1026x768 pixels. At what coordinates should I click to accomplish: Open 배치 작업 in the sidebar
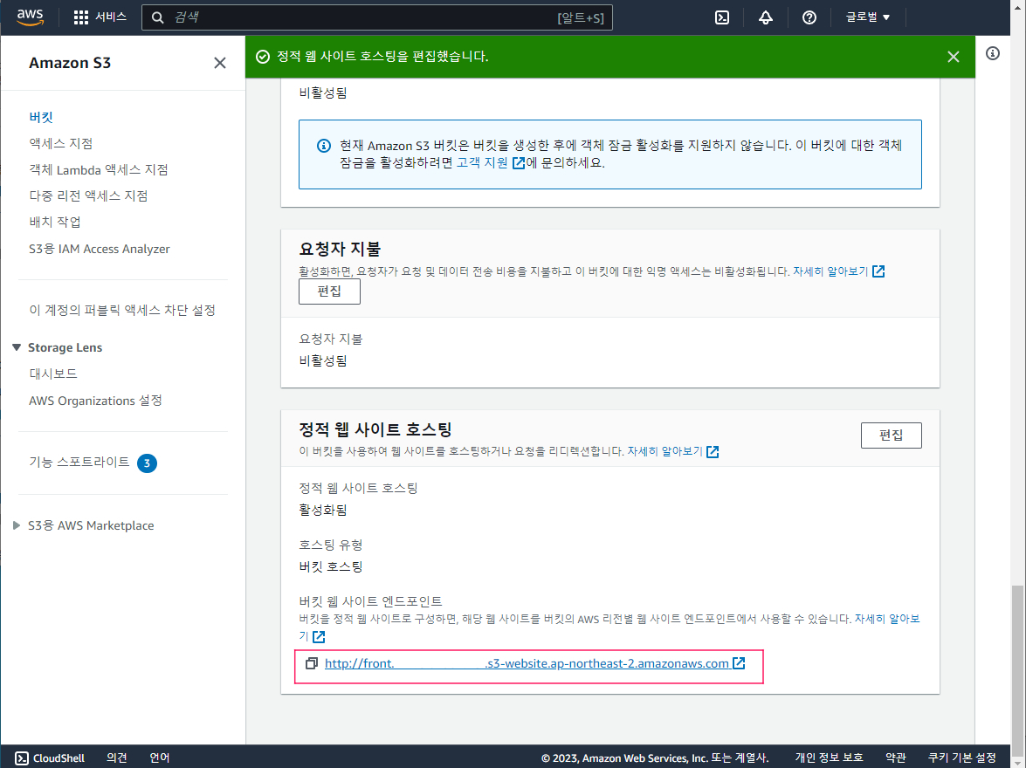click(x=55, y=222)
